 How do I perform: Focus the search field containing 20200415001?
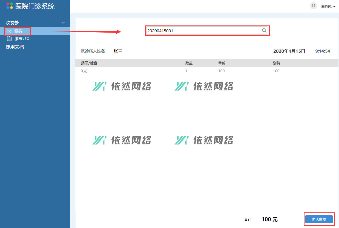[x=203, y=31]
